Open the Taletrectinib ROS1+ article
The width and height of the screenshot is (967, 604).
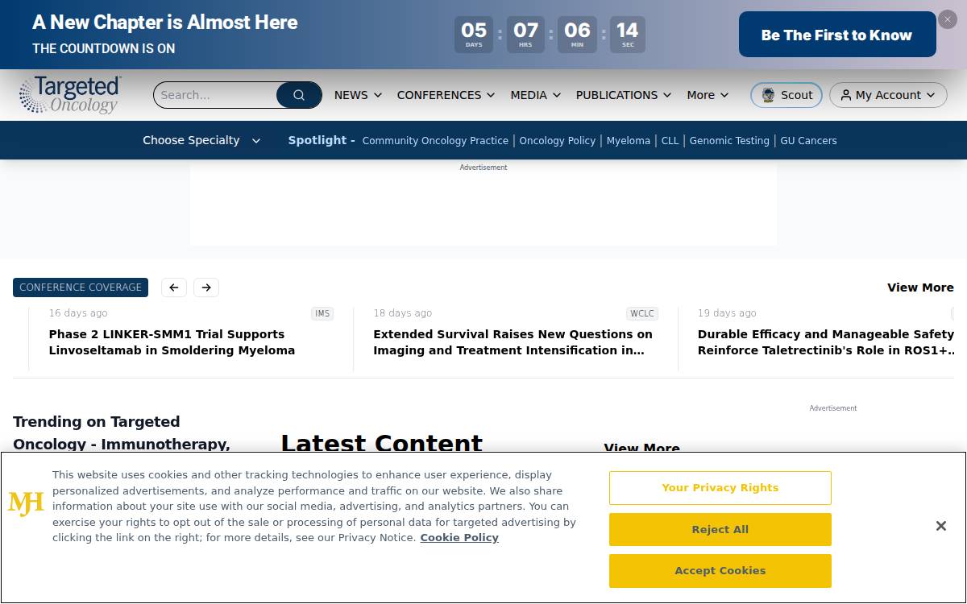[826, 342]
